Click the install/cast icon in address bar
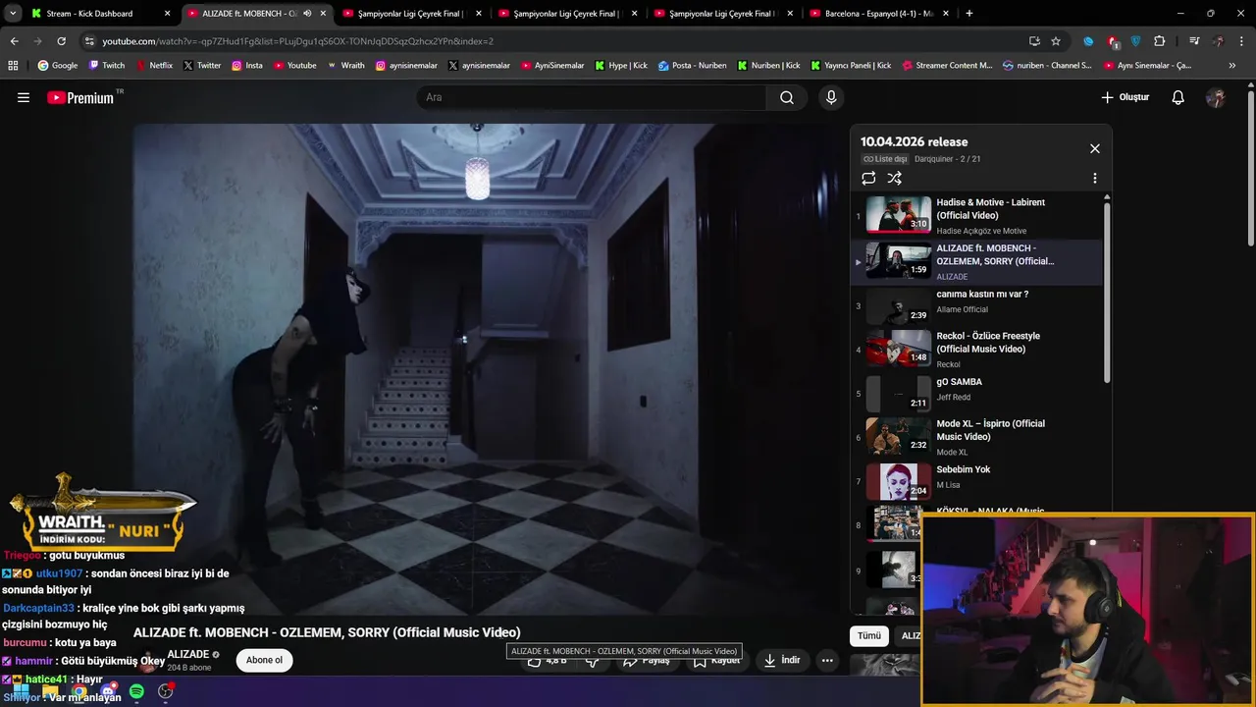Screen dimensions: 1256x707 [x=1034, y=41]
